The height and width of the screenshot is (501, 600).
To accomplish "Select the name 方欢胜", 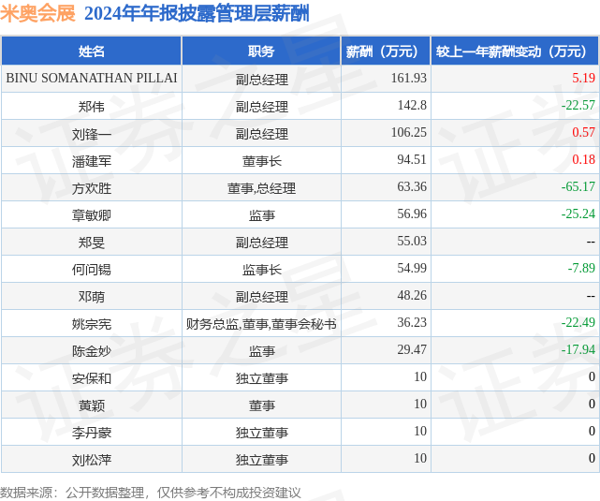I will 92,188.
